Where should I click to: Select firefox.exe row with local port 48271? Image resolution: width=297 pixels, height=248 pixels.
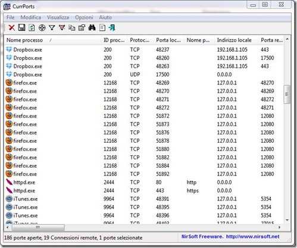[x=144, y=99]
